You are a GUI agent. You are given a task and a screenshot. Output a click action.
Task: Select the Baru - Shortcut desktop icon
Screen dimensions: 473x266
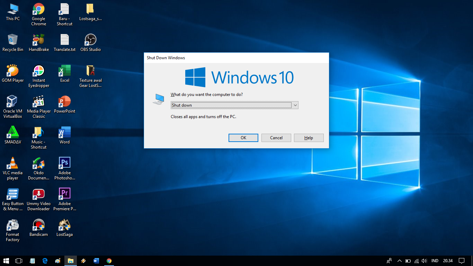click(x=64, y=15)
